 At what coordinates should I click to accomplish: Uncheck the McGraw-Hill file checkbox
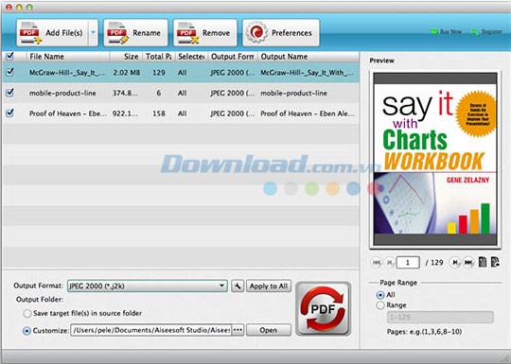click(x=9, y=72)
